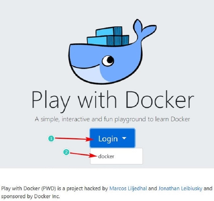Viewport: 214px width, 201px height.
Task: Open the Marcos Liljedhal link
Action: point(128,189)
